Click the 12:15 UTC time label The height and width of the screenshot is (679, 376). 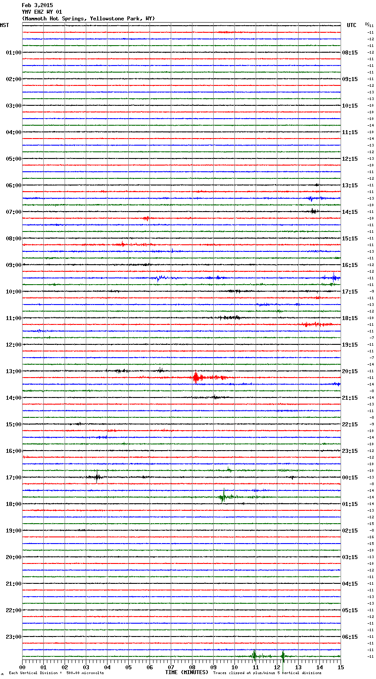(350, 159)
